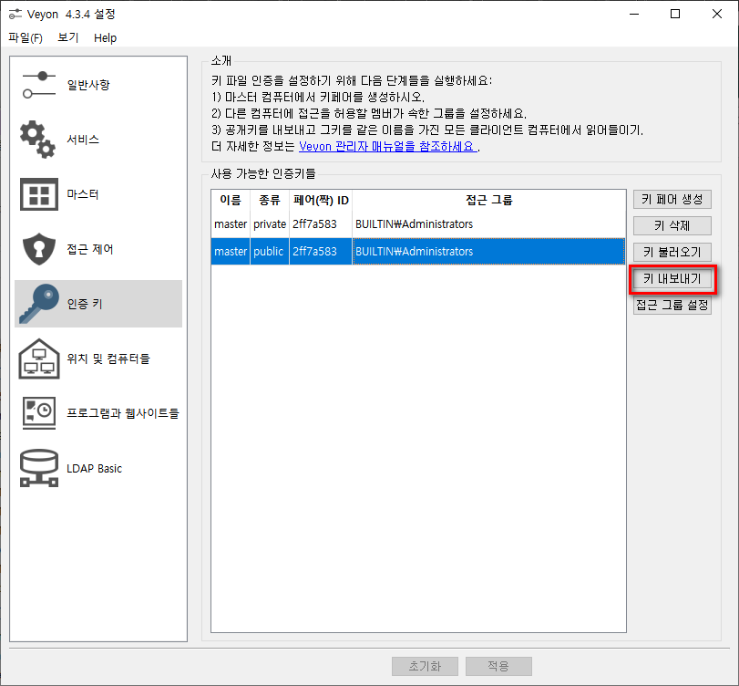
Task: Open the 마스터 grid icon
Action: (x=39, y=194)
